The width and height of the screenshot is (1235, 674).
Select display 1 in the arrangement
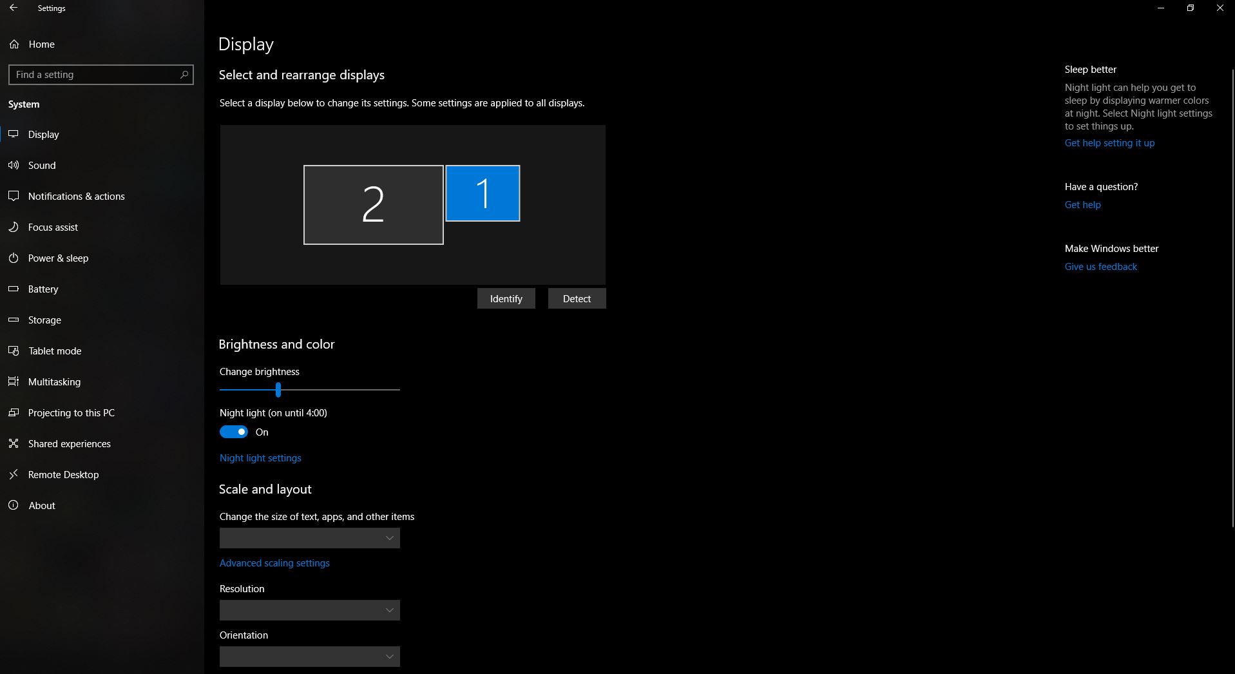pos(483,193)
